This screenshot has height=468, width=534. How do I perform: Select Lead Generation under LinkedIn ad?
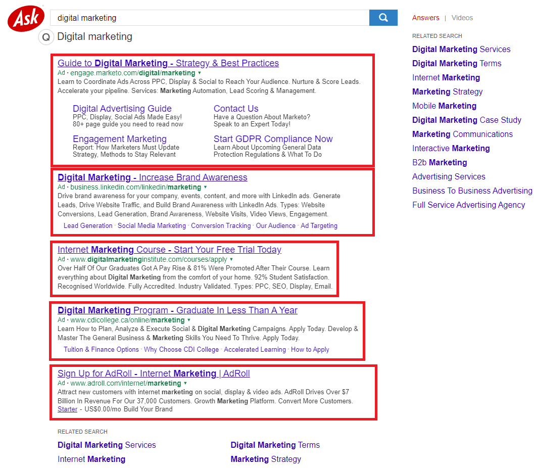click(x=88, y=225)
